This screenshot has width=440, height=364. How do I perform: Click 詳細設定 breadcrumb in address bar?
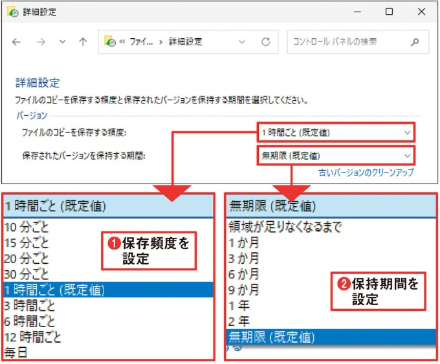[185, 42]
